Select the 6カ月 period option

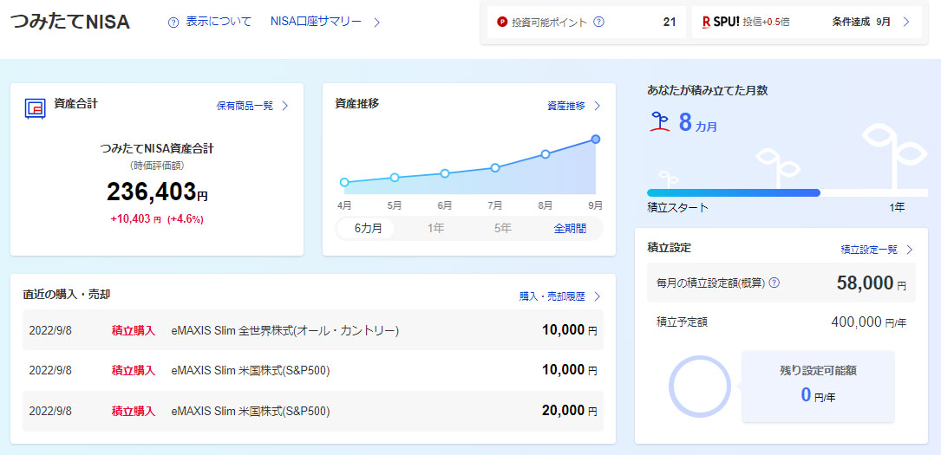point(368,229)
